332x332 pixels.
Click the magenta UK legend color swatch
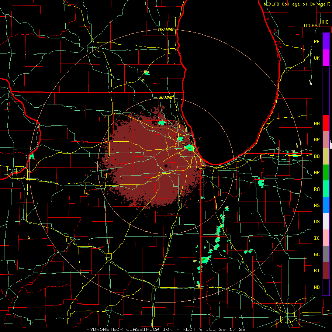(x=326, y=58)
